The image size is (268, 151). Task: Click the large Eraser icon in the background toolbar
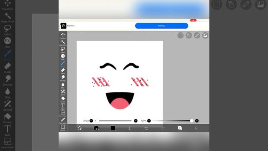(x=8, y=66)
